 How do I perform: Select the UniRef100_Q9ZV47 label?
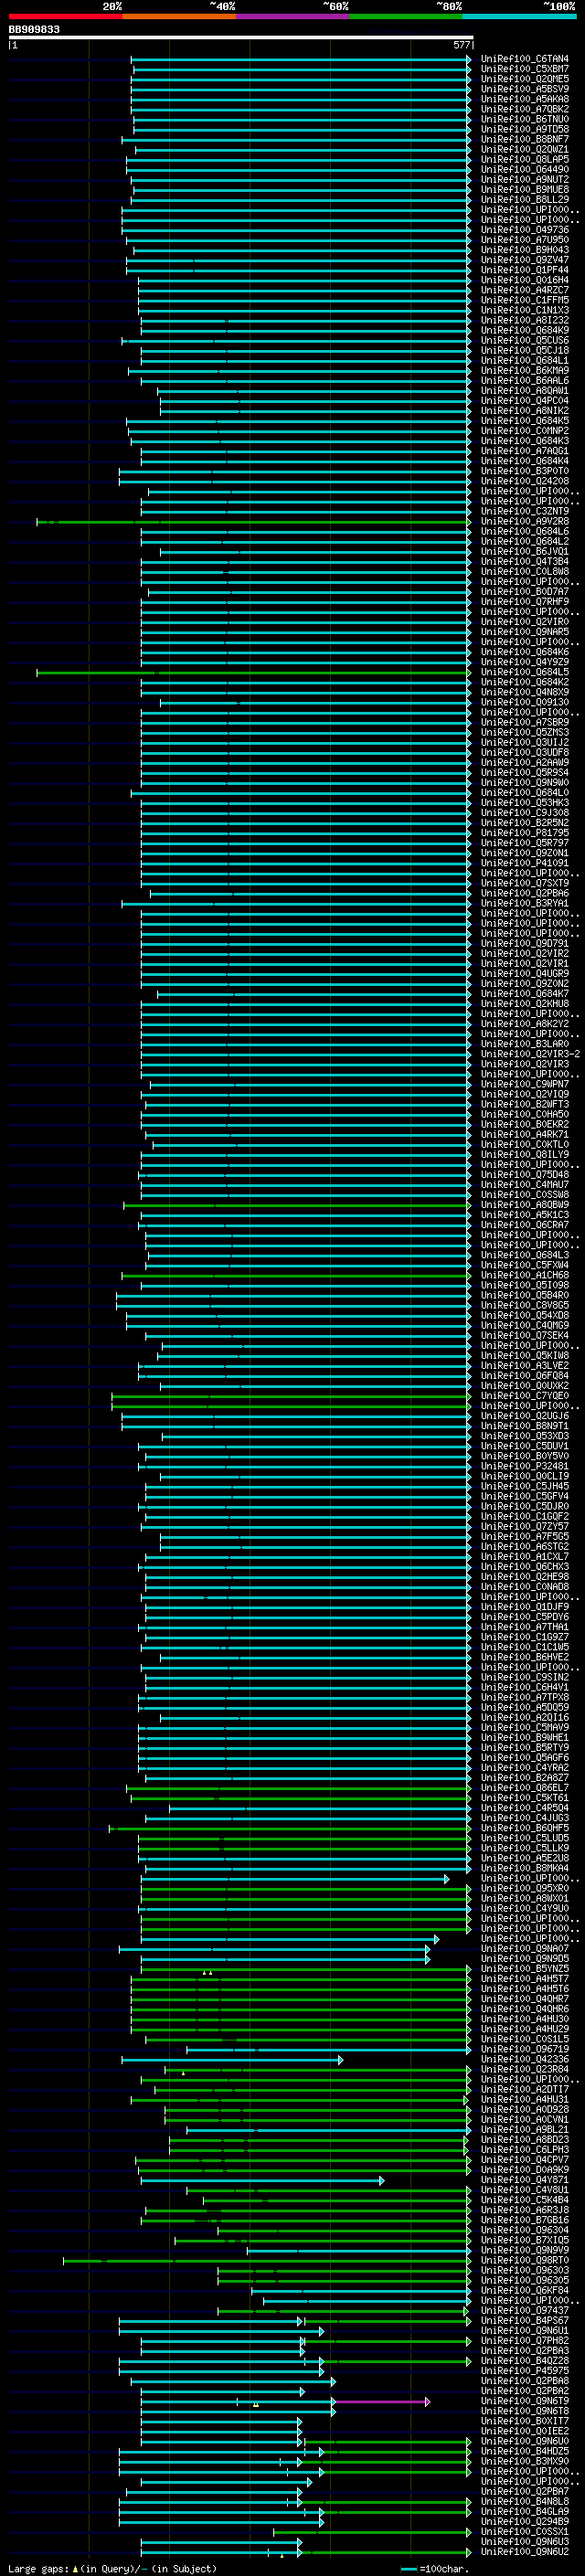[x=525, y=260]
